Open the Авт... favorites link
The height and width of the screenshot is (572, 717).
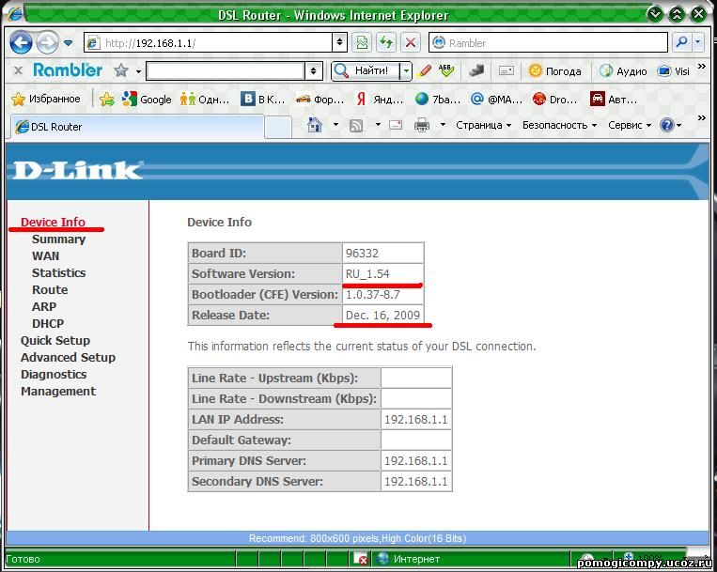[x=614, y=100]
